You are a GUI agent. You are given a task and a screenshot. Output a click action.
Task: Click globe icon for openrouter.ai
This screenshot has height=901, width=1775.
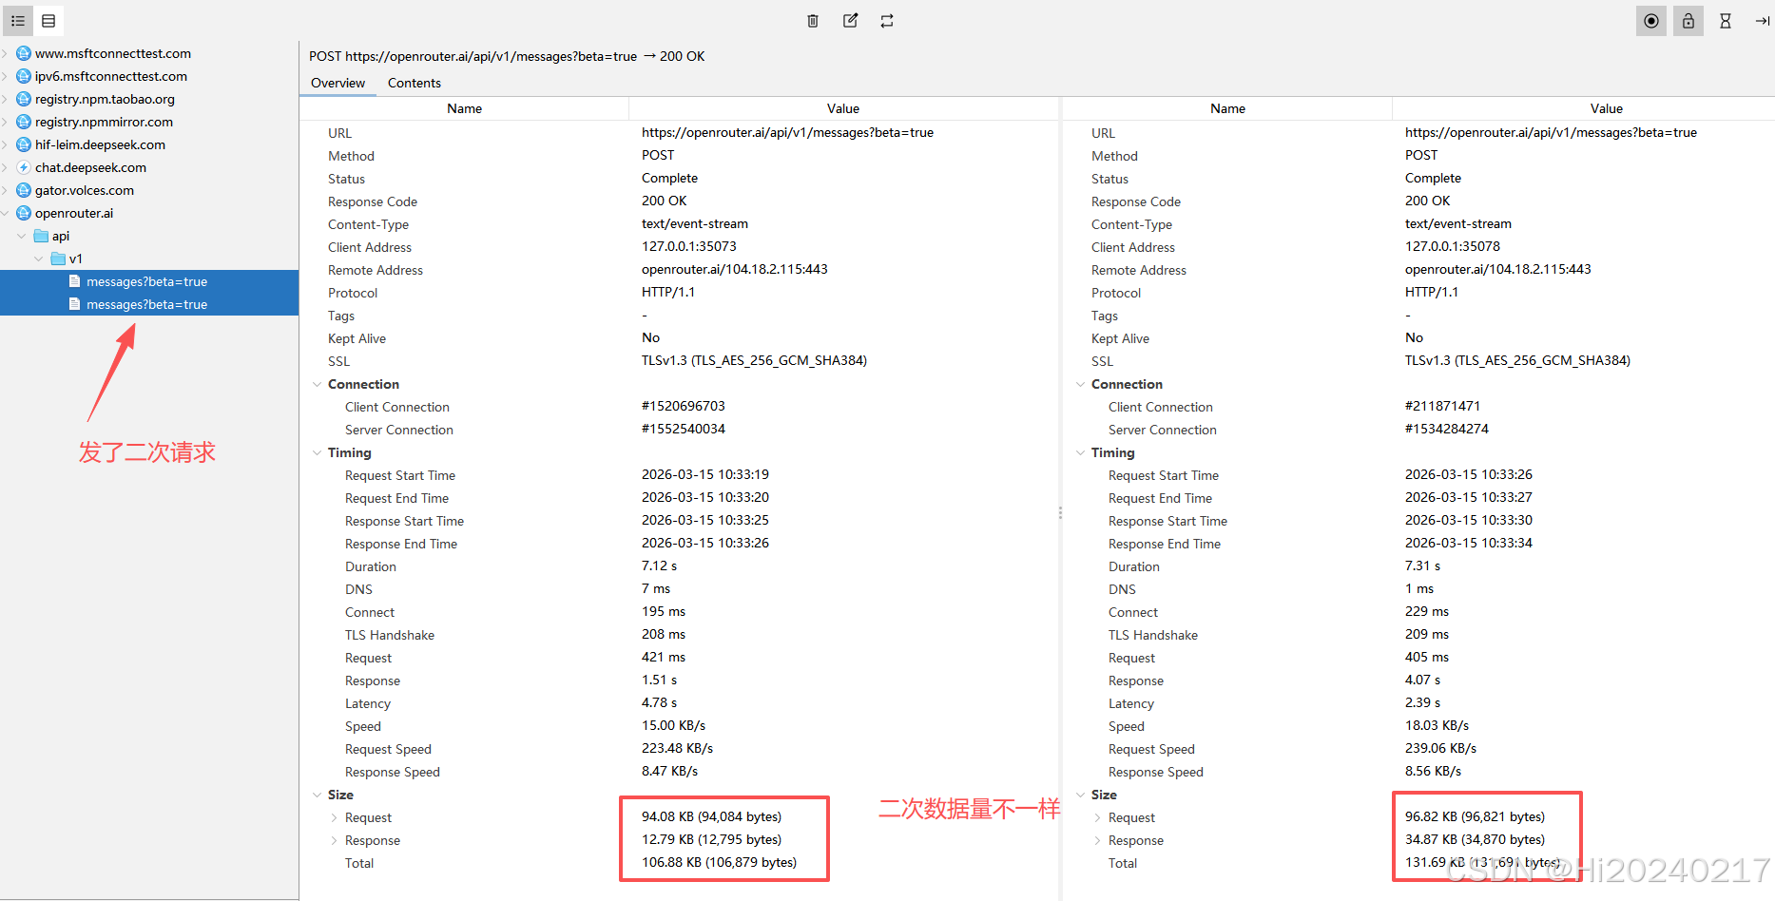[24, 213]
